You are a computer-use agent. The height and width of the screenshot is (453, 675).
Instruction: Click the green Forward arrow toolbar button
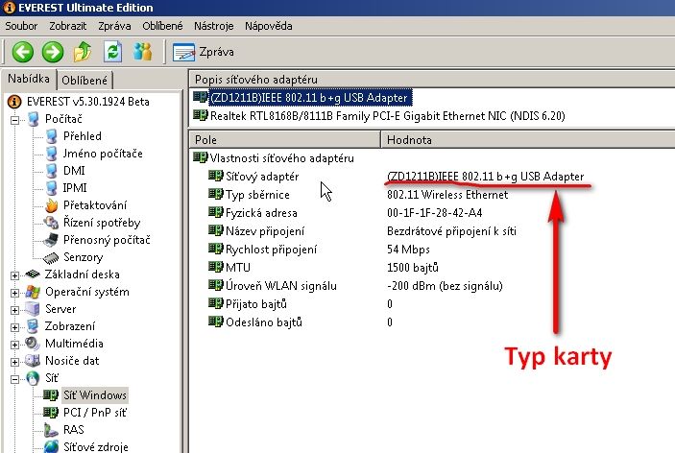tap(53, 52)
